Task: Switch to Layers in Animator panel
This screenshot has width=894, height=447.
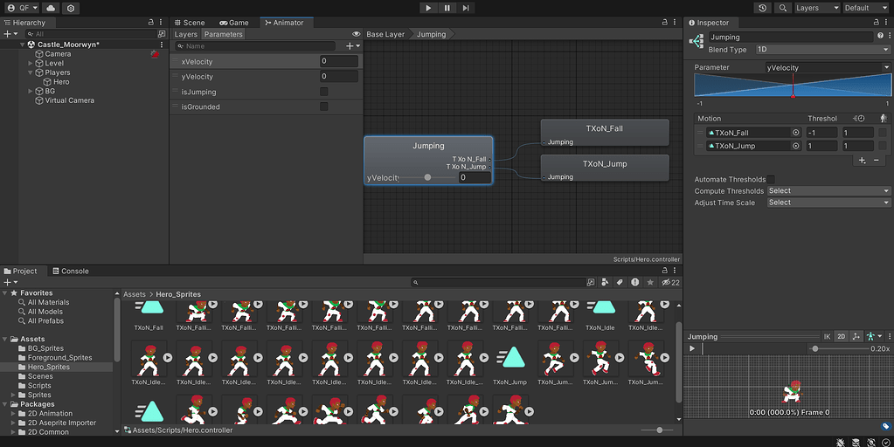Action: coord(186,34)
